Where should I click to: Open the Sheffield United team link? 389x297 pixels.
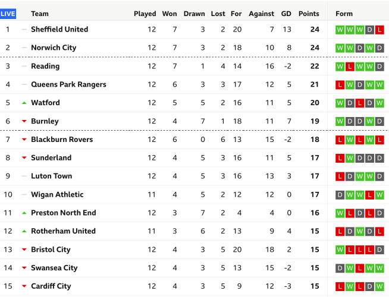tap(59, 30)
